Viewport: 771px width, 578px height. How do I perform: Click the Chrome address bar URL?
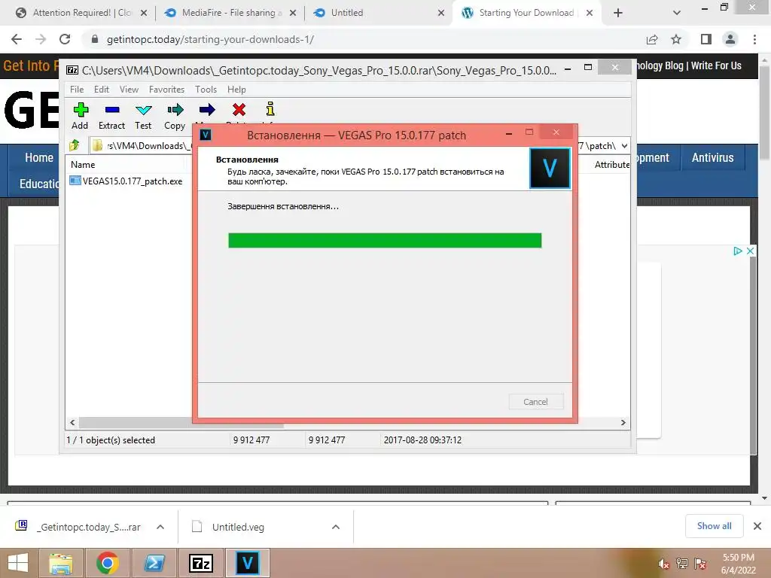pyautogui.click(x=211, y=39)
